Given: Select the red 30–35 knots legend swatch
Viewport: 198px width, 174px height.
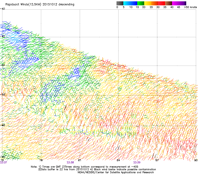Looking at the screenshot, I should [x=162, y=3].
